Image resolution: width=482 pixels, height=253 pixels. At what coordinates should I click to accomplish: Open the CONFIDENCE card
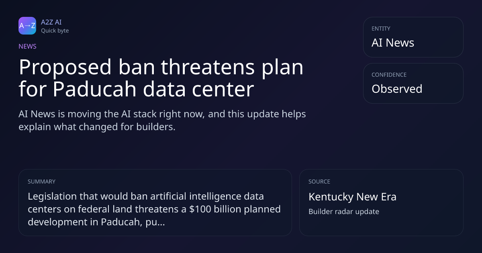coord(413,83)
